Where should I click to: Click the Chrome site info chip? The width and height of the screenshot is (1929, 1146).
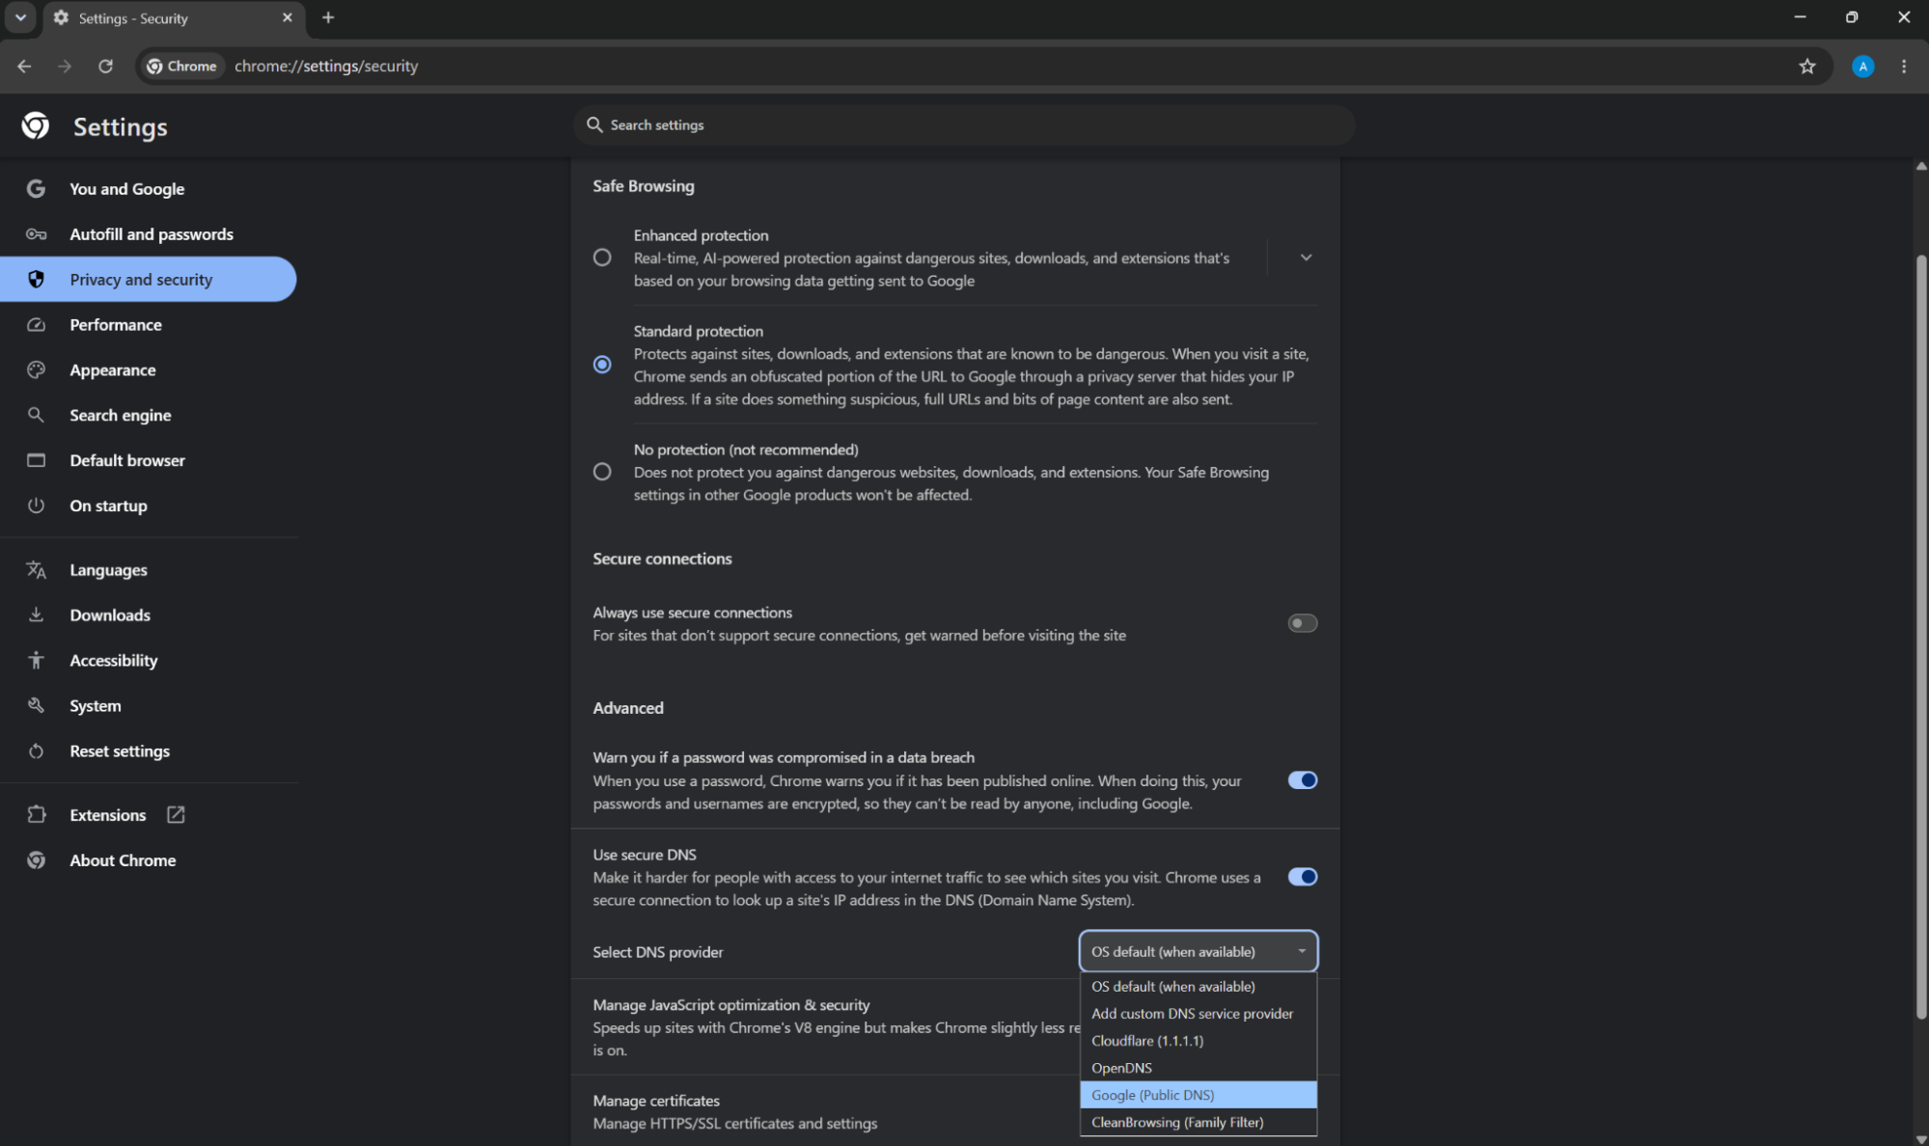coord(181,66)
